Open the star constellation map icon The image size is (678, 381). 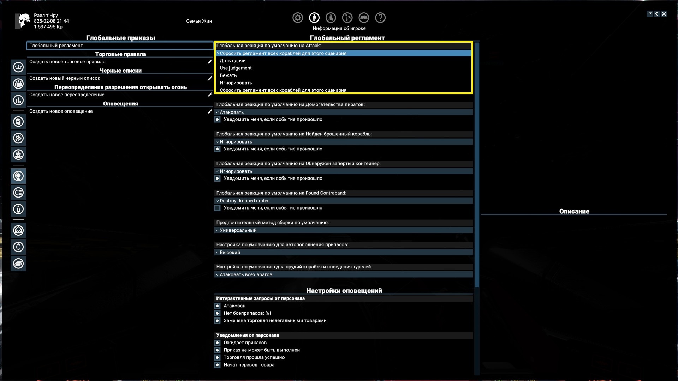347,18
